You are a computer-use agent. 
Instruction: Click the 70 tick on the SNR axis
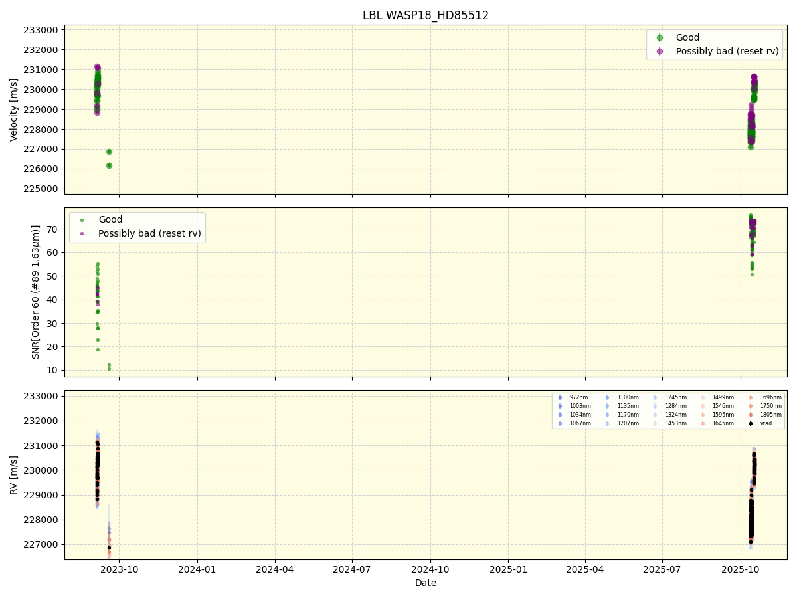[x=53, y=229]
